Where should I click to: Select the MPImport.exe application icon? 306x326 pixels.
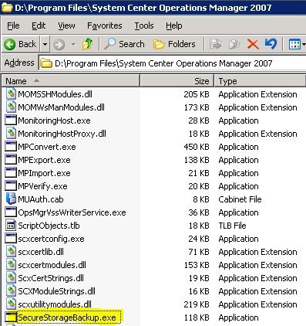(11, 173)
